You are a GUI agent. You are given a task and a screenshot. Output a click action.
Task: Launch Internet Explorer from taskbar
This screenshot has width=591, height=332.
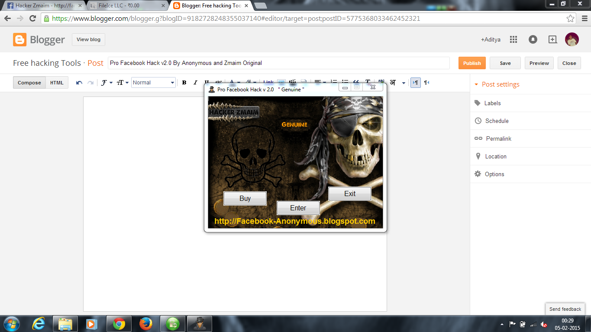tap(39, 324)
